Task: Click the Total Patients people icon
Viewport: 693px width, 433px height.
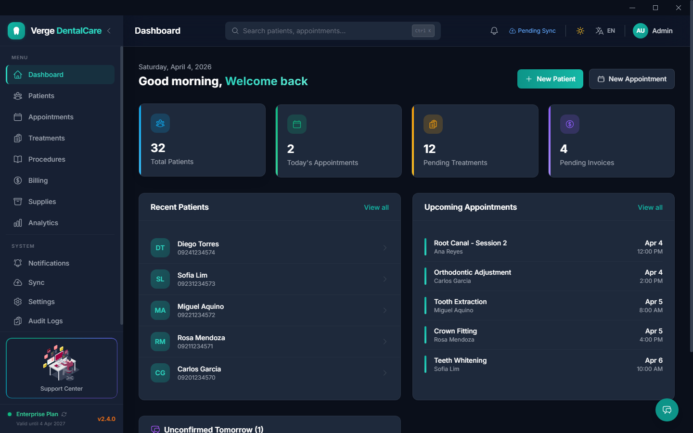Action: [x=160, y=124]
